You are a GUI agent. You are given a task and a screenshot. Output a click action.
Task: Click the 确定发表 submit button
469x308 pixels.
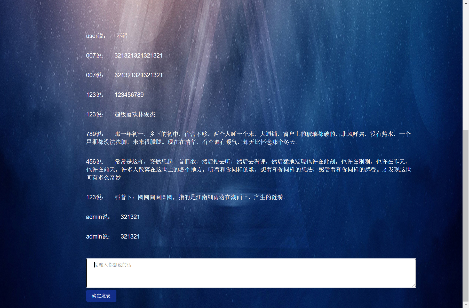(x=101, y=296)
